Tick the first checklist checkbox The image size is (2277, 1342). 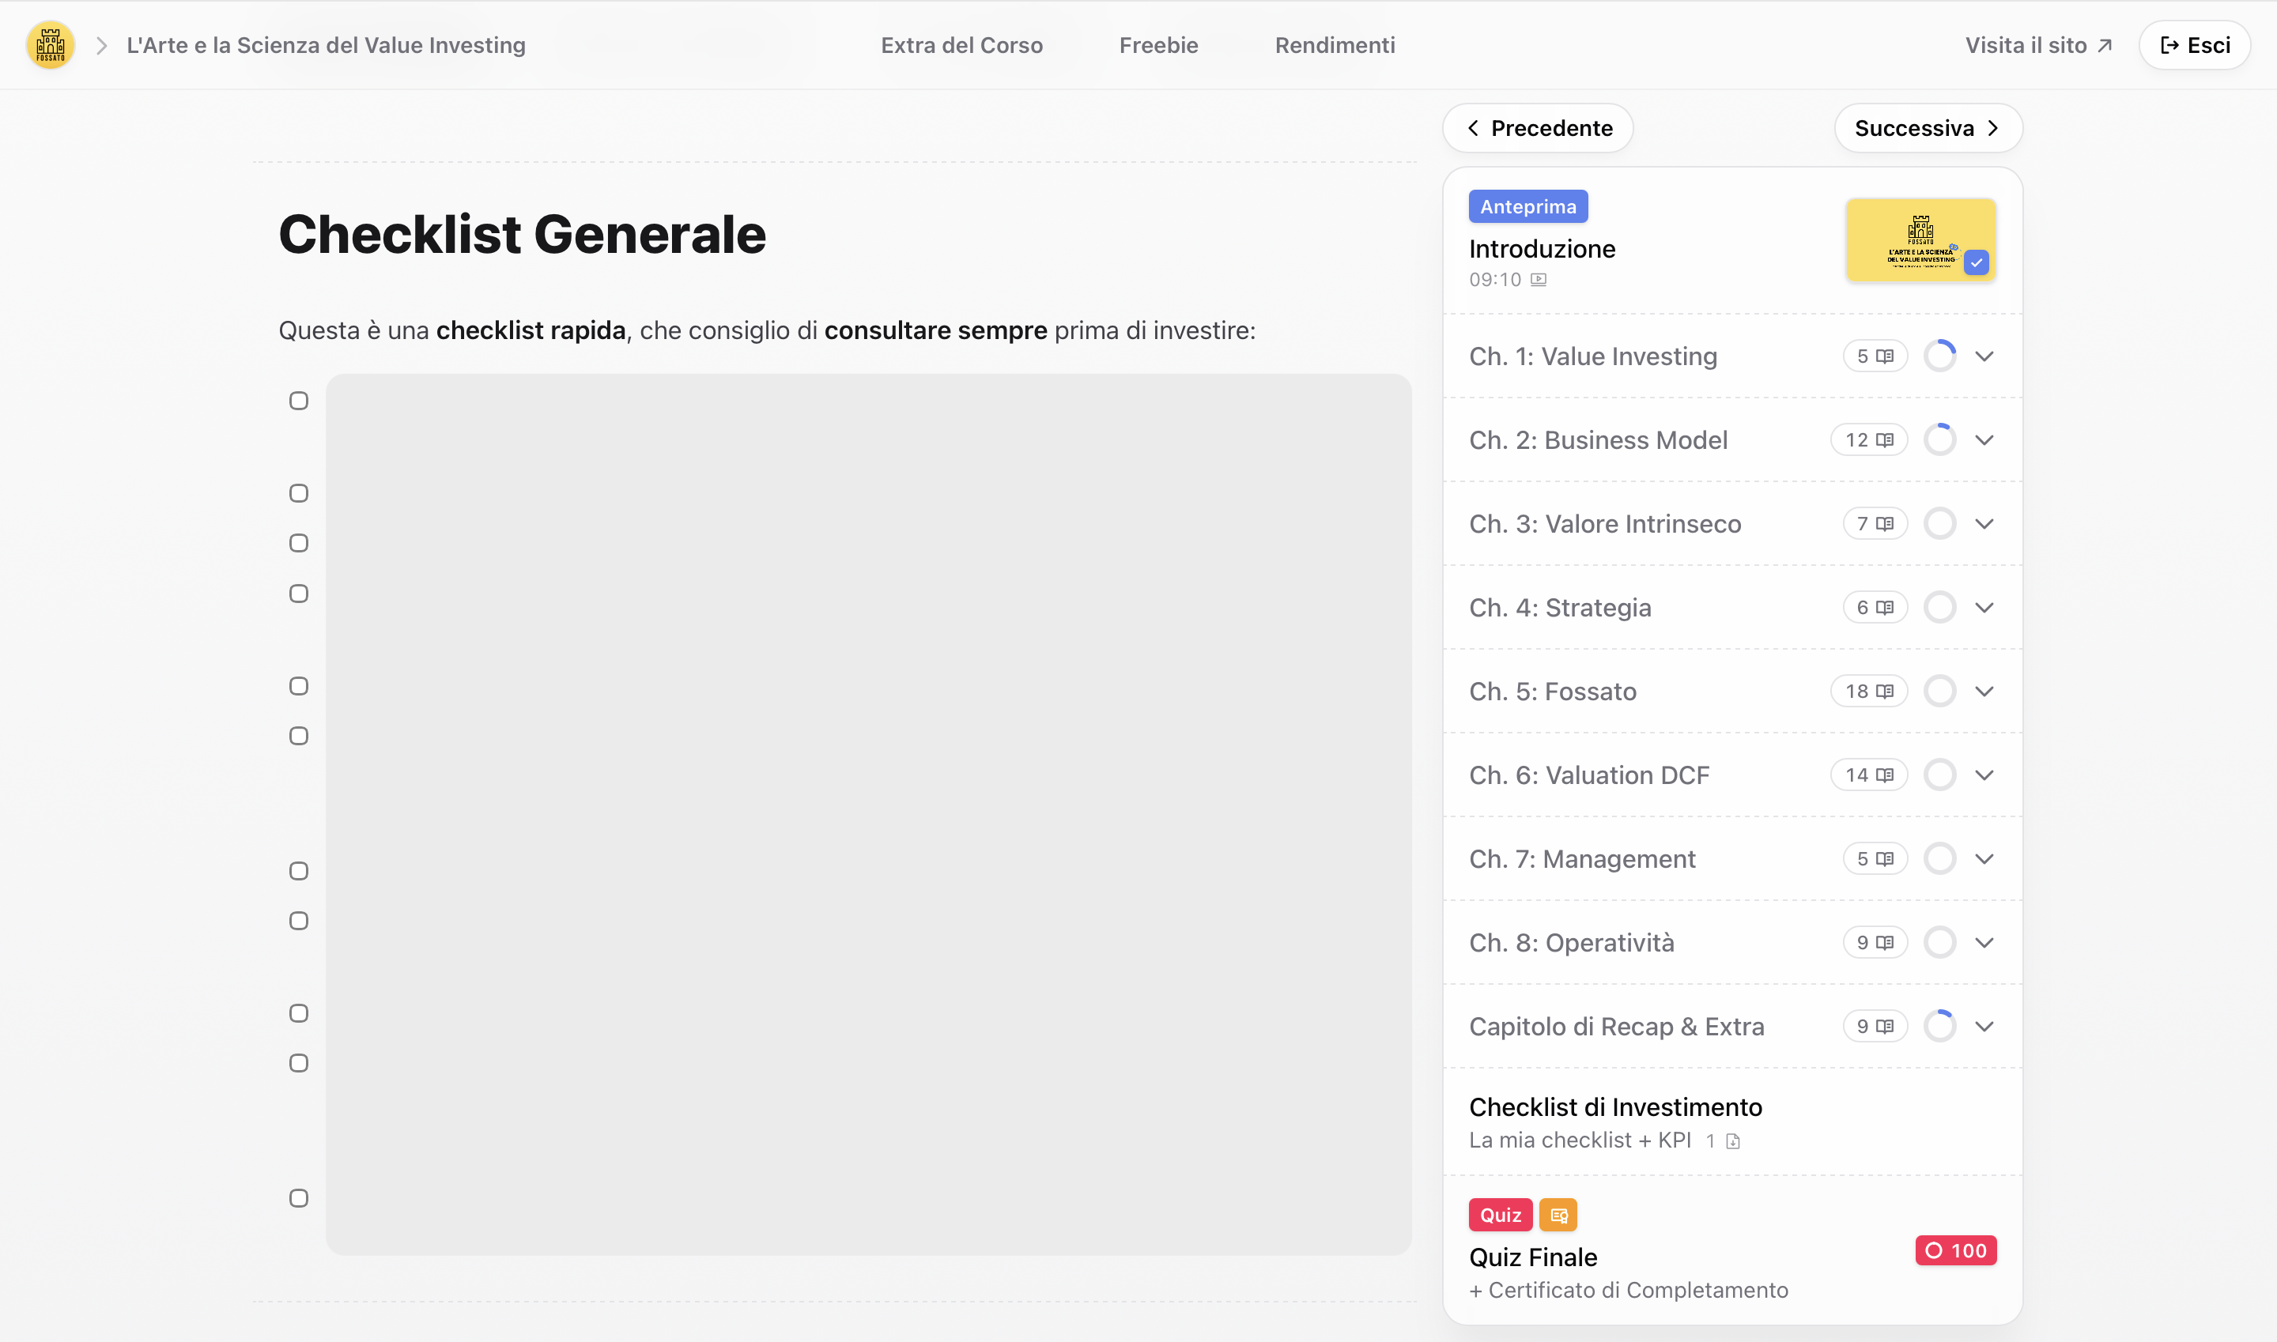(299, 401)
